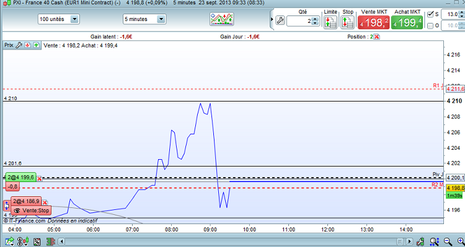Increase the 13.0 stop distance

pyautogui.click(x=461, y=12)
